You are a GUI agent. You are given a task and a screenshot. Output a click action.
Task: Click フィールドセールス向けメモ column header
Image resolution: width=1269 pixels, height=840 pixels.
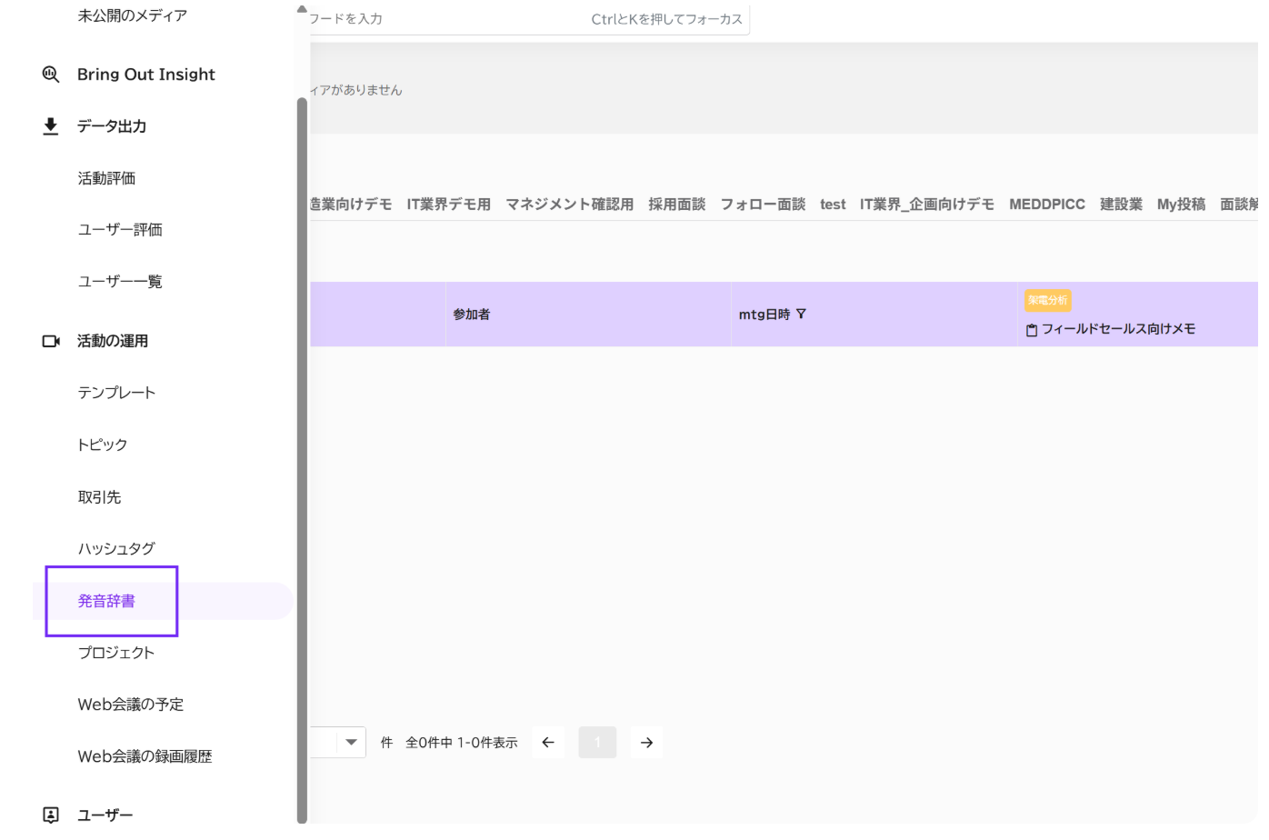(x=1118, y=329)
